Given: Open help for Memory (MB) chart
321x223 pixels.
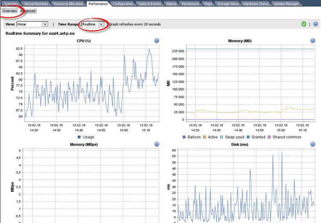Looking at the screenshot, I should click(x=312, y=41).
